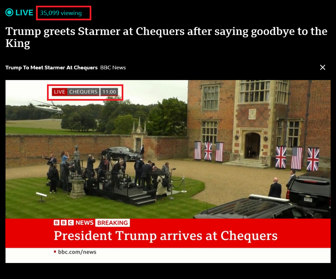
Task: Click the 35,099 viewing counter
Action: tap(61, 13)
